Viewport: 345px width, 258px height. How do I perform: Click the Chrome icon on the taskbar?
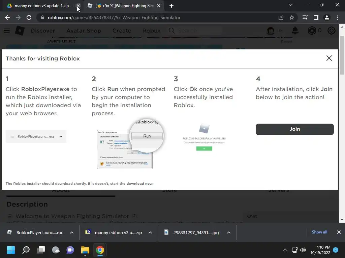[x=100, y=250]
